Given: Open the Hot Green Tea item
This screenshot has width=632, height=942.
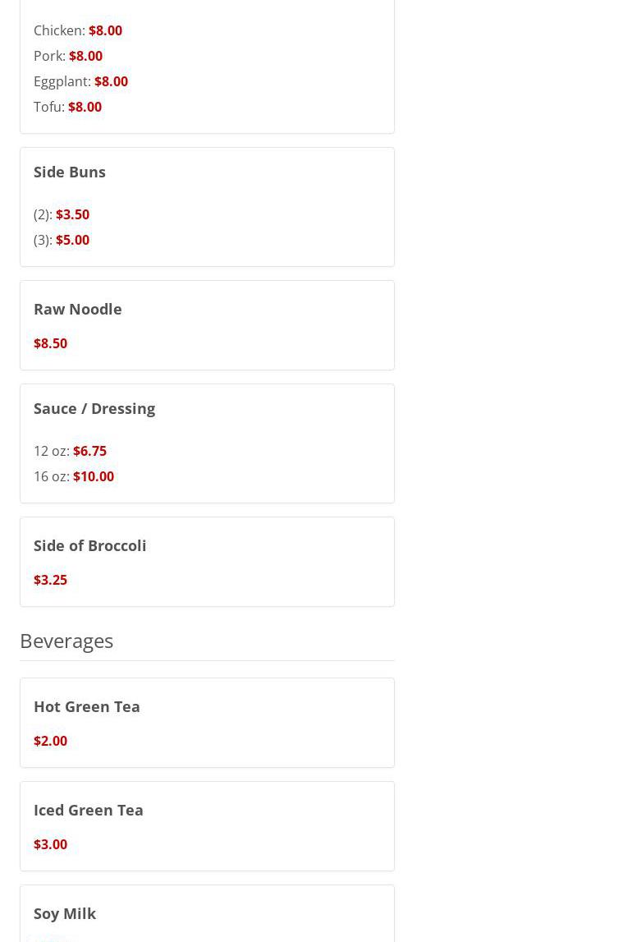Looking at the screenshot, I should [x=86, y=706].
